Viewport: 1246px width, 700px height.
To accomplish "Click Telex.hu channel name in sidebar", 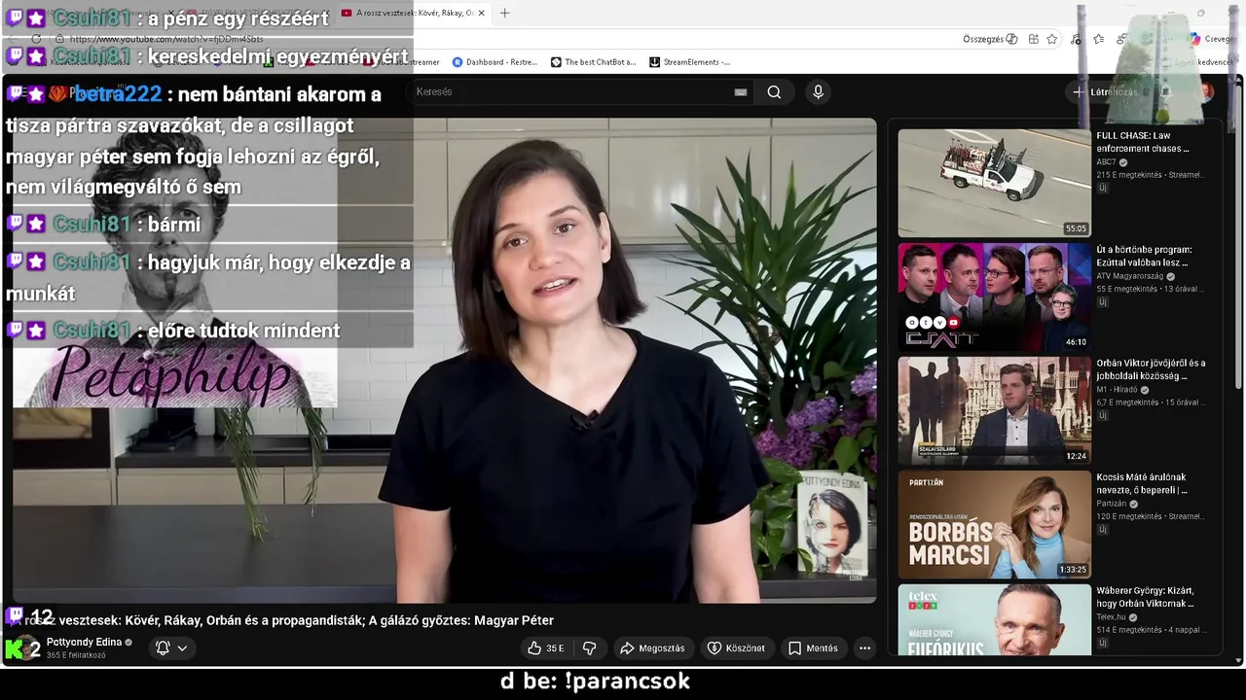I will [x=1110, y=617].
